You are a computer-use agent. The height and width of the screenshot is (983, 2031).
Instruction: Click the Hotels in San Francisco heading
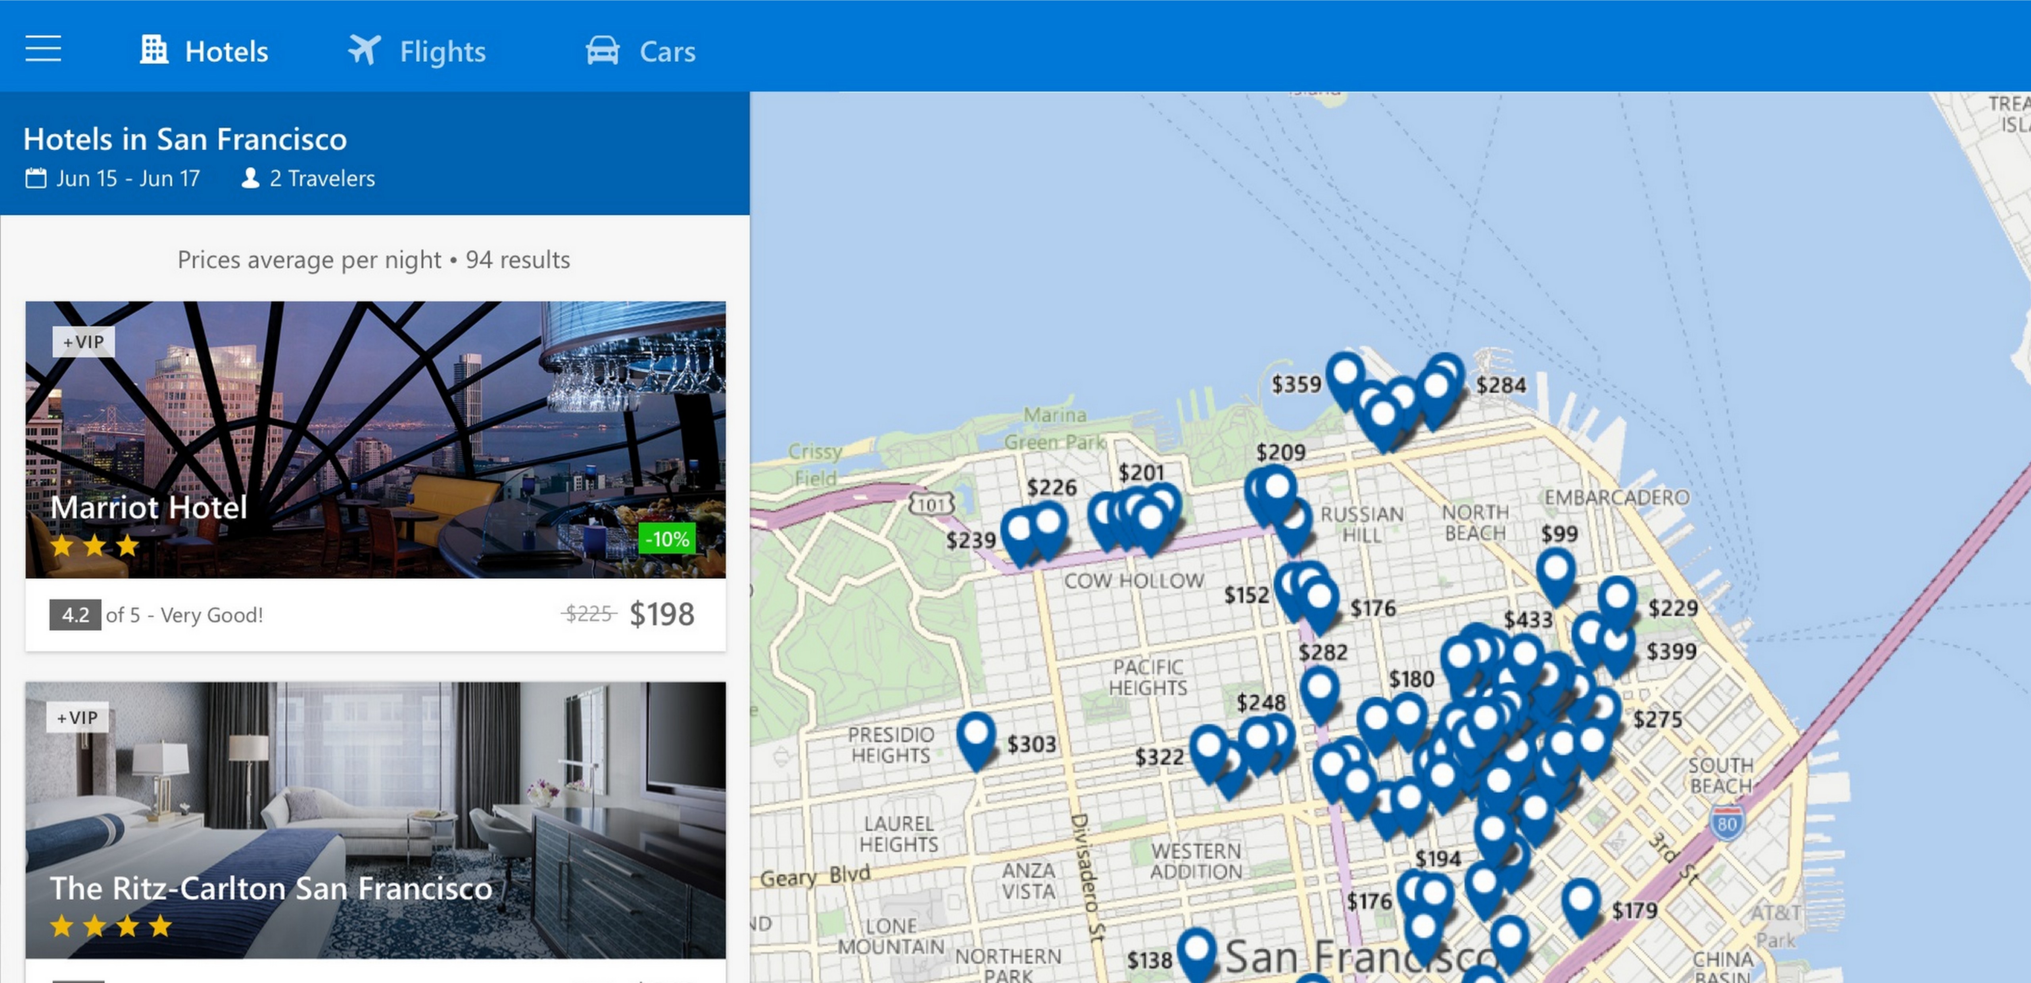185,140
